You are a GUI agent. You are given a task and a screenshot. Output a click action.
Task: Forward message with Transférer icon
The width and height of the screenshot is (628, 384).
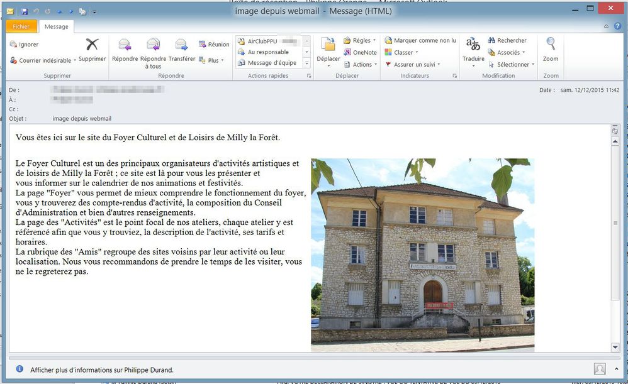182,45
